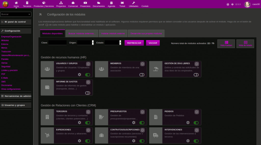The height and width of the screenshot is (145, 261).
Task: Open the Estado dropdown filter
Action: click(113, 43)
